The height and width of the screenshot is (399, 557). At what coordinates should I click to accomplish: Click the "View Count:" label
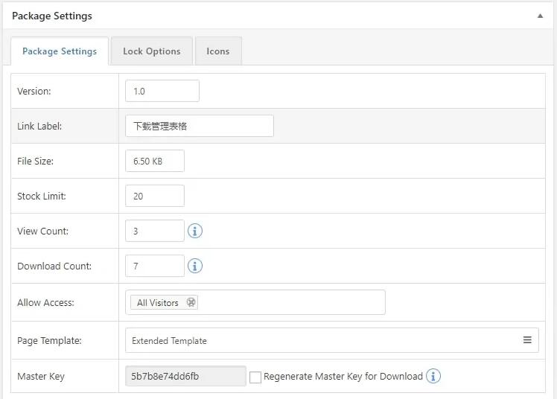(x=42, y=231)
